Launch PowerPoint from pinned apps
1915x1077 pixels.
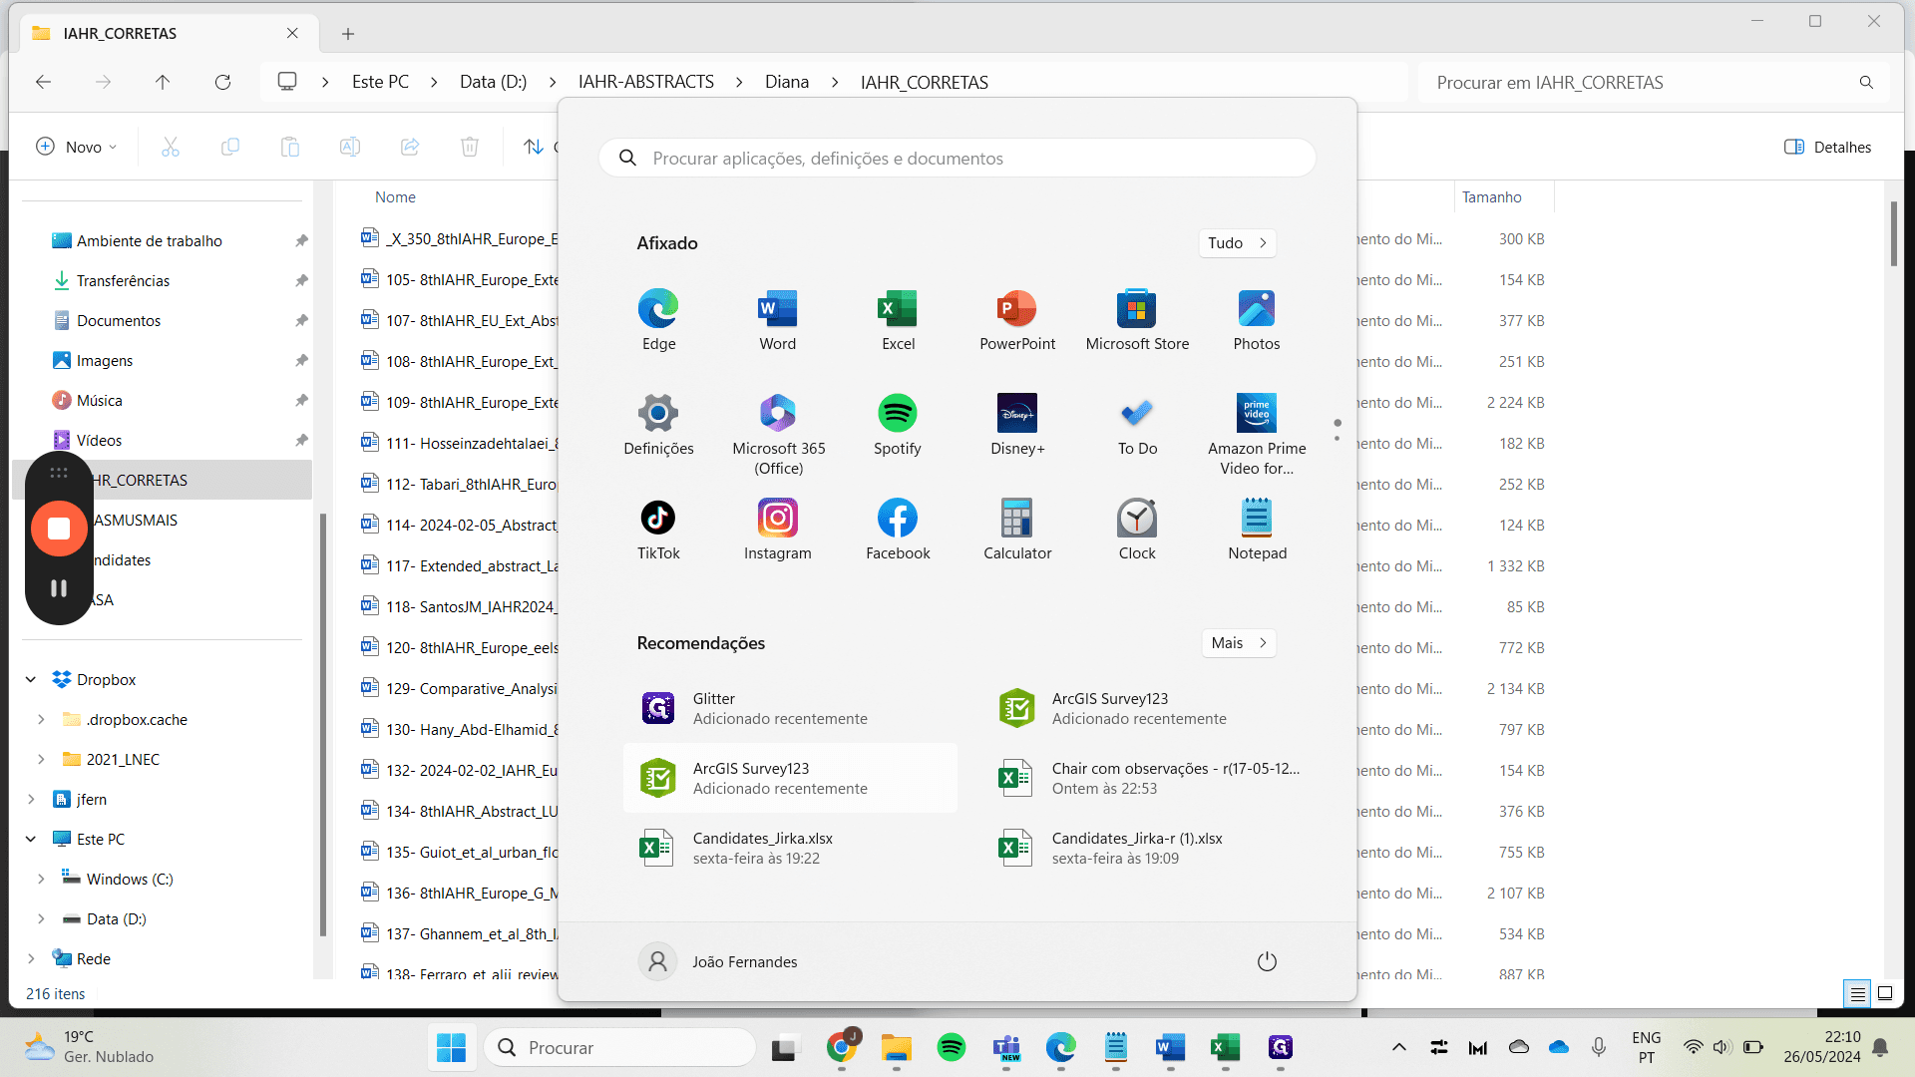(x=1017, y=320)
